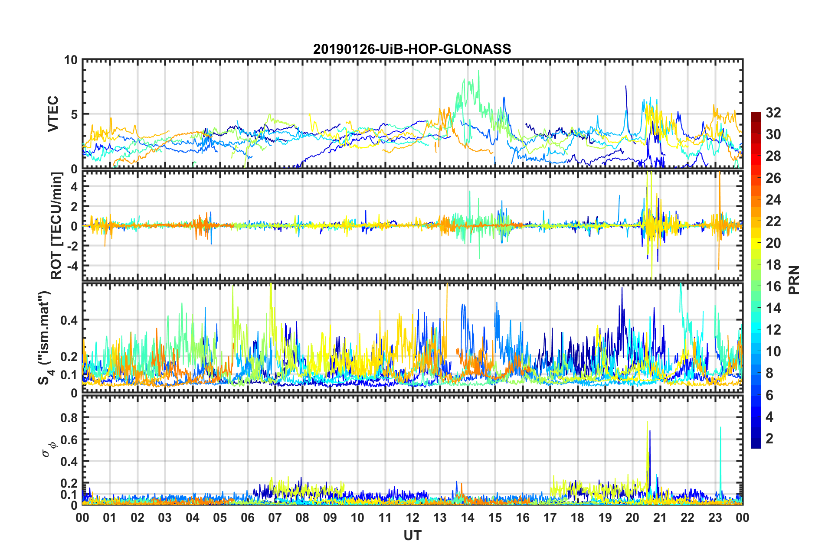Image resolution: width=825 pixels, height=560 pixels.
Task: Select x-axis tick label 04
Action: (x=193, y=518)
